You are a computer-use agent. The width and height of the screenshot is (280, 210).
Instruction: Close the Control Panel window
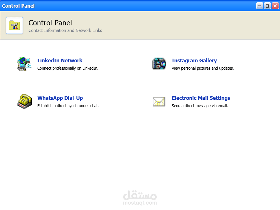click(275, 6)
